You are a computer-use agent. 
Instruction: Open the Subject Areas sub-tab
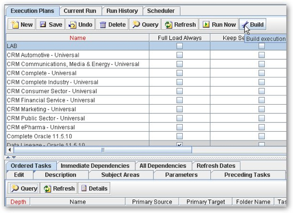tap(120, 175)
